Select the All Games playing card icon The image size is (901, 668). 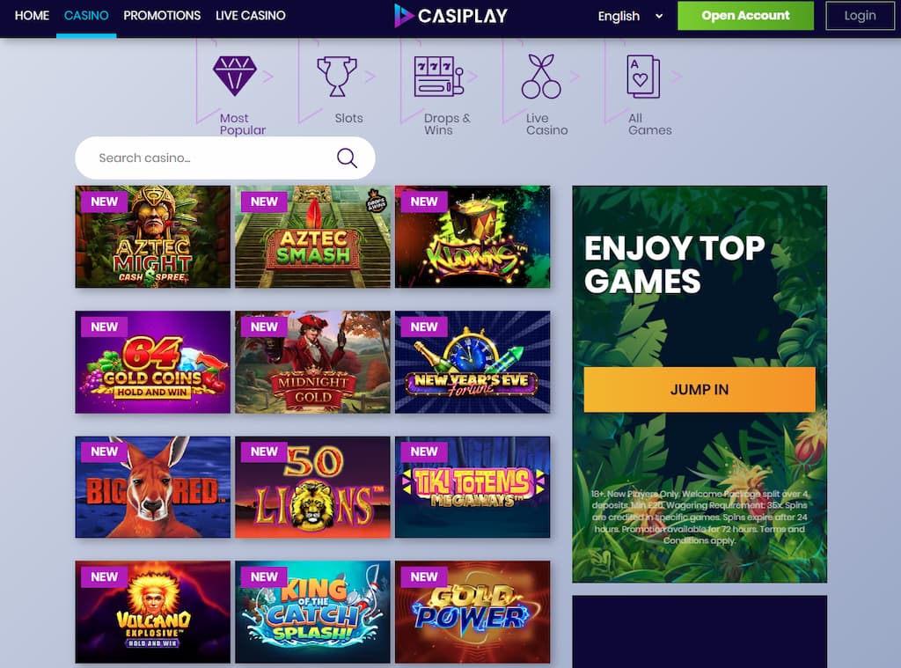643,77
